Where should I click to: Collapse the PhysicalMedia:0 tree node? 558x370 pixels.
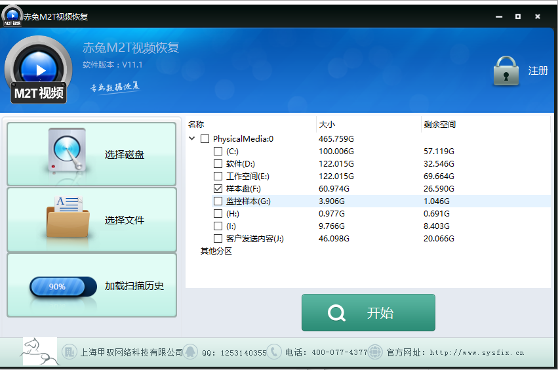192,138
